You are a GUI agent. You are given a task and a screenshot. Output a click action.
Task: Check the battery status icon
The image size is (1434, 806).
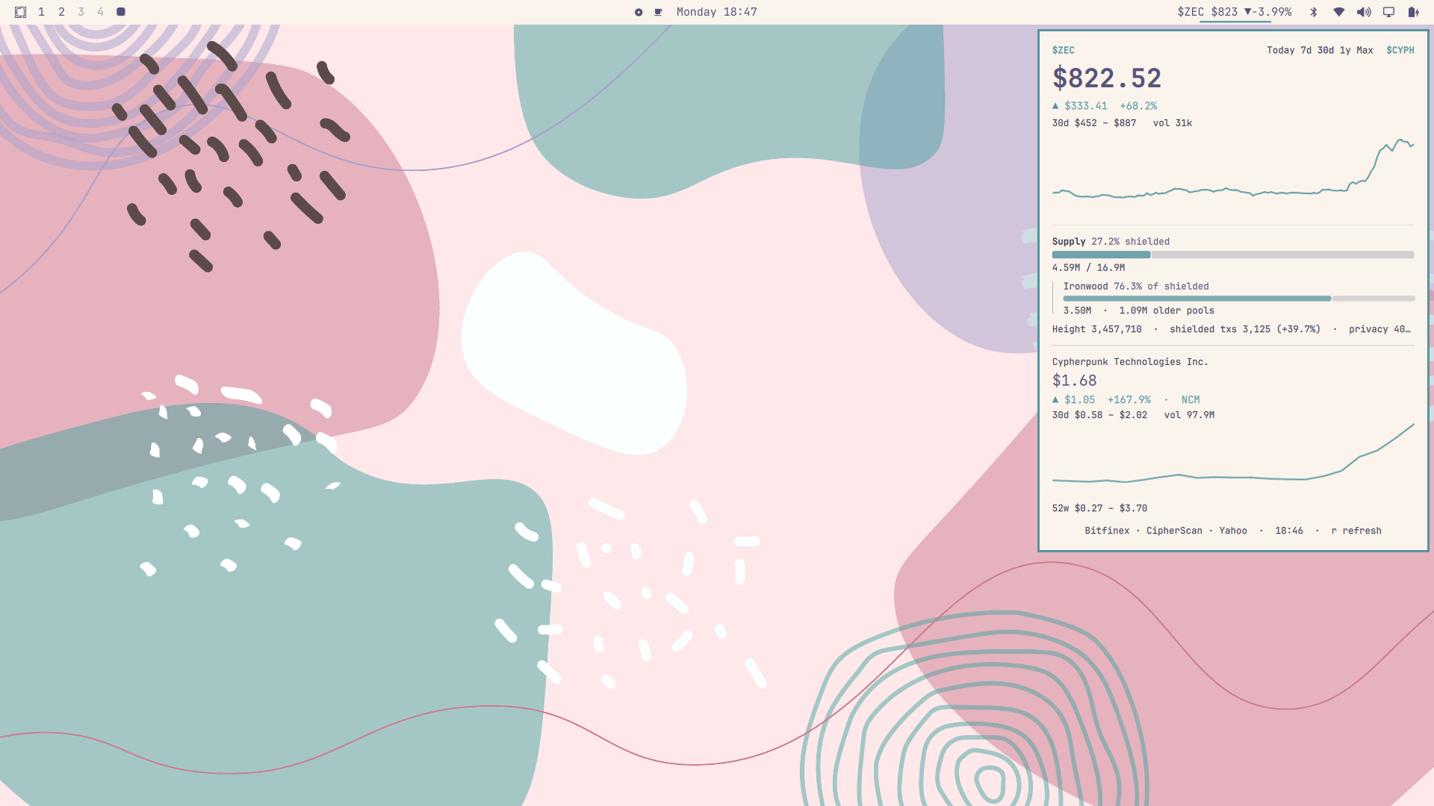click(1413, 12)
